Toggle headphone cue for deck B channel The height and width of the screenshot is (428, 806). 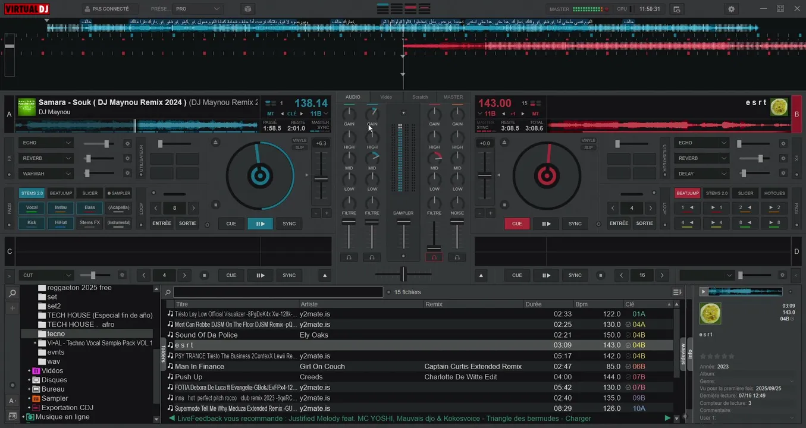(x=434, y=257)
